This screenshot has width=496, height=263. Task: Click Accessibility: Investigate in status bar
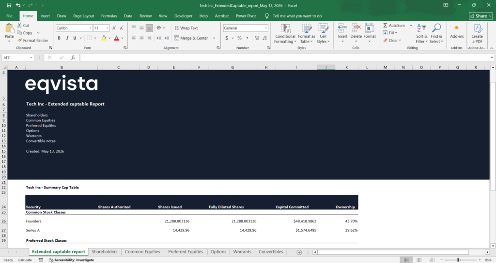tap(72, 260)
